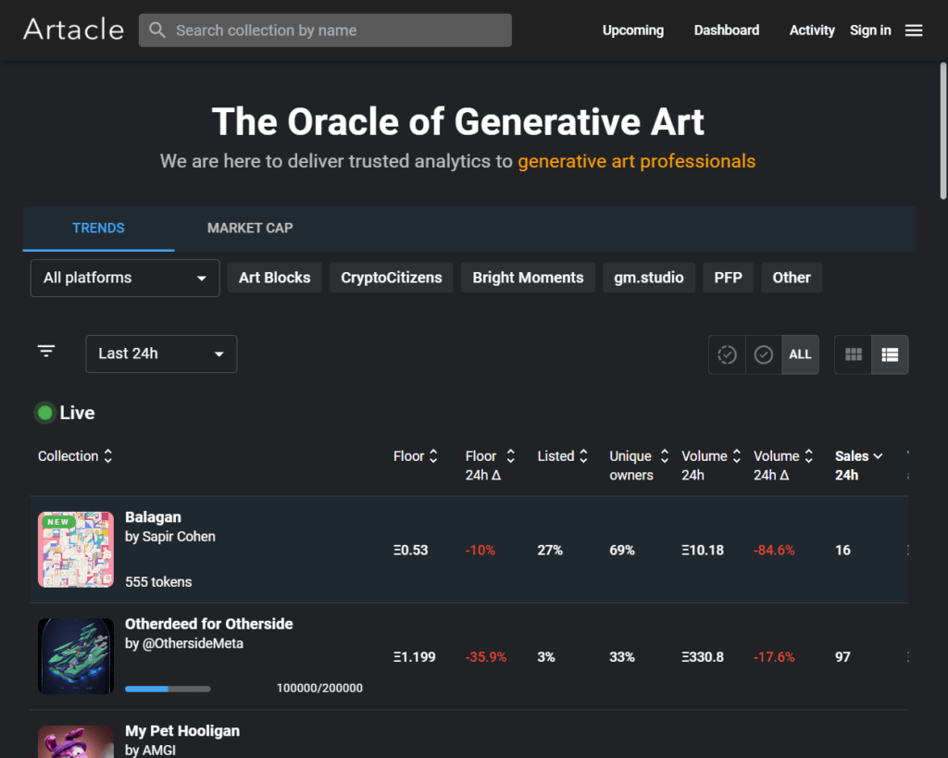Sort by Collection column
This screenshot has width=948, height=758.
(75, 456)
